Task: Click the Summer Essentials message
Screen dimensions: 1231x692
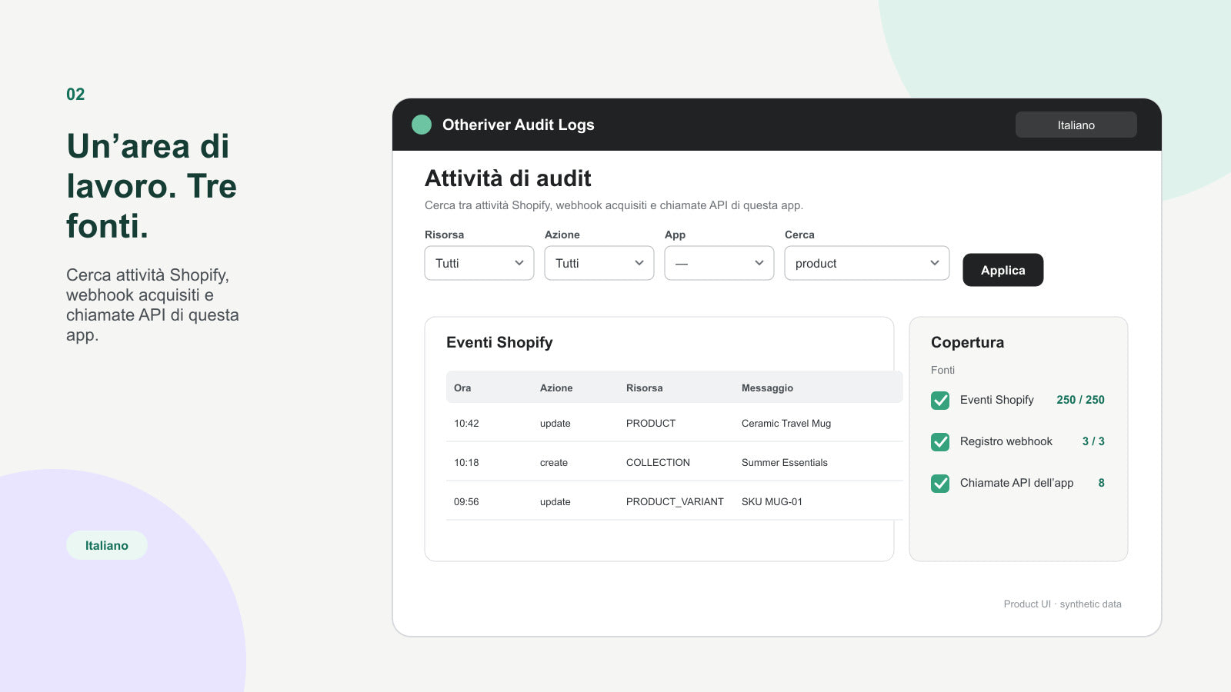Action: pos(785,462)
